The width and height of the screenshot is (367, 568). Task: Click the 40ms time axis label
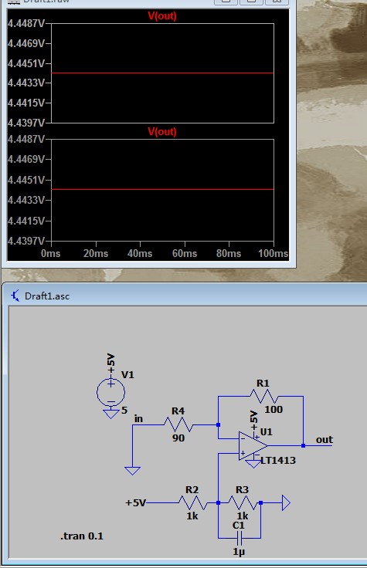point(140,253)
